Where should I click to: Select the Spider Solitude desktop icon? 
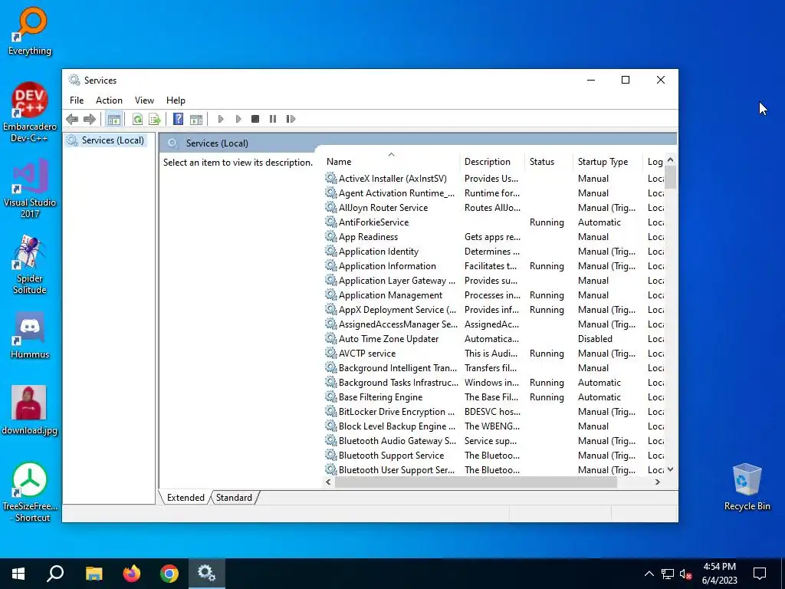pos(30,265)
